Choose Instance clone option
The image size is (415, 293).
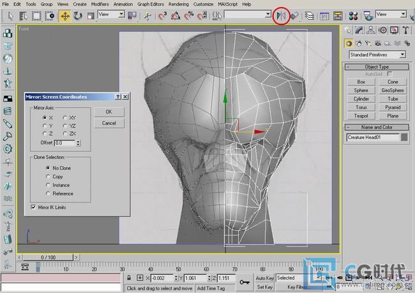pos(48,185)
